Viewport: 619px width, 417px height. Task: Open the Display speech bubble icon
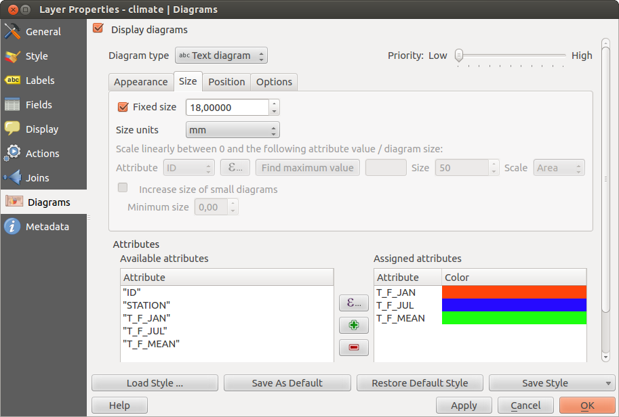click(12, 129)
